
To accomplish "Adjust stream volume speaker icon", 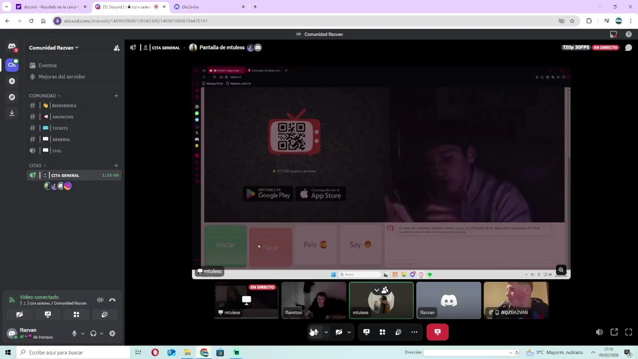I will [x=599, y=332].
